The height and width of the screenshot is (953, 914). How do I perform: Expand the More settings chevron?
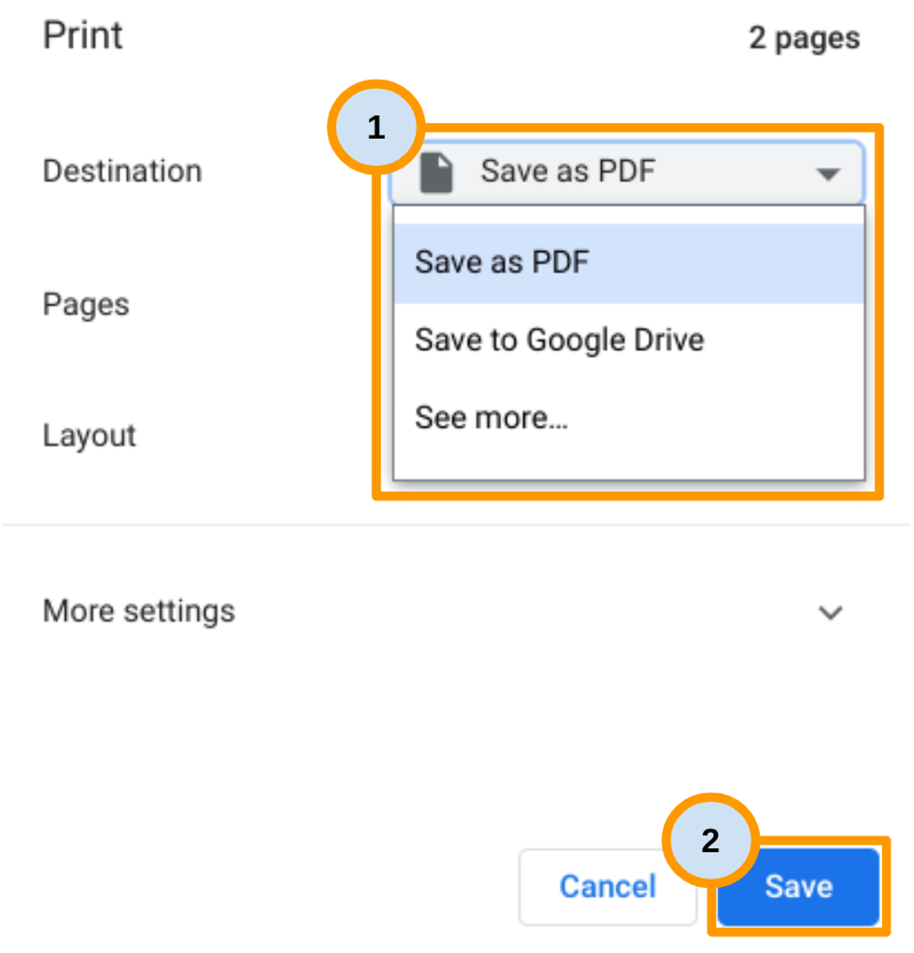pos(829,613)
